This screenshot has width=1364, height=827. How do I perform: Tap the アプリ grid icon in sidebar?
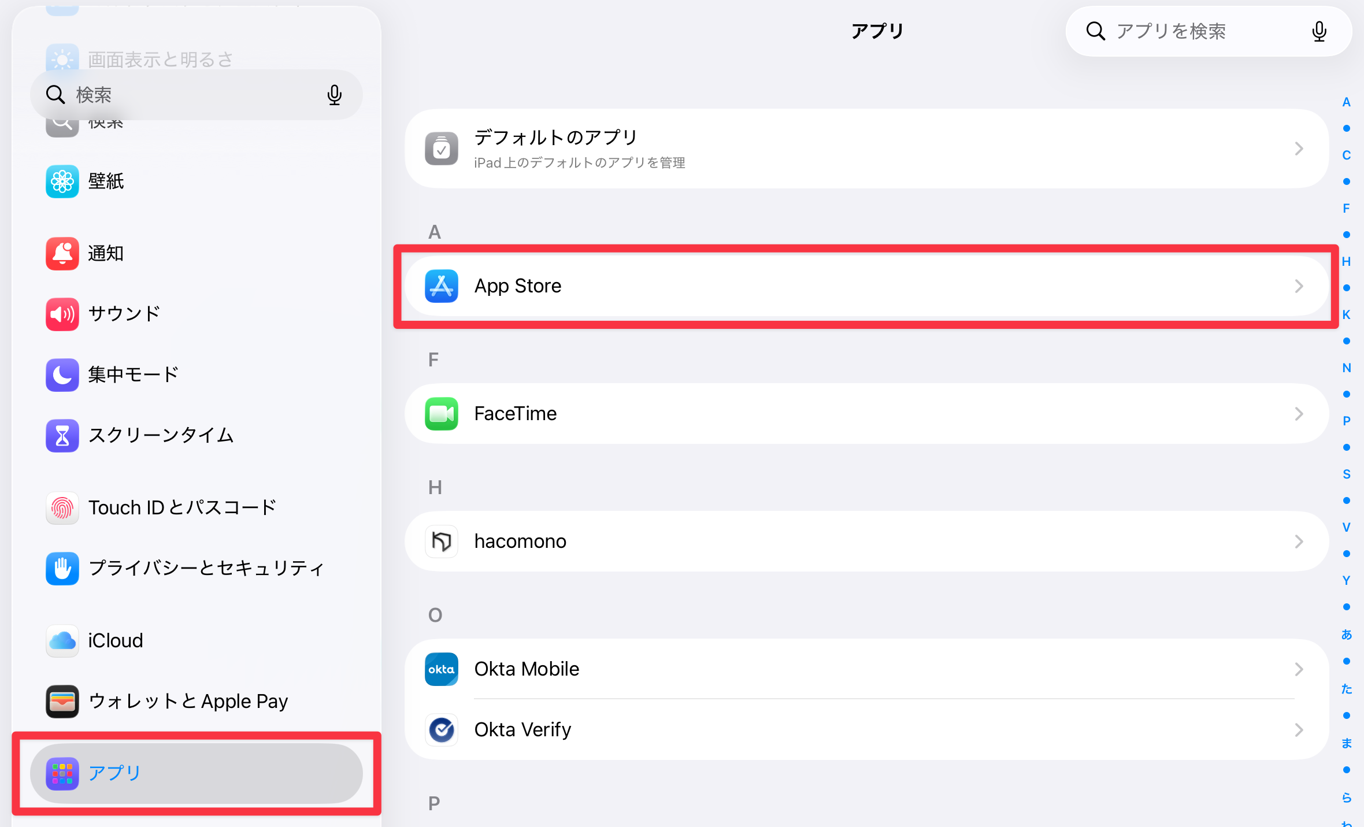tap(62, 774)
